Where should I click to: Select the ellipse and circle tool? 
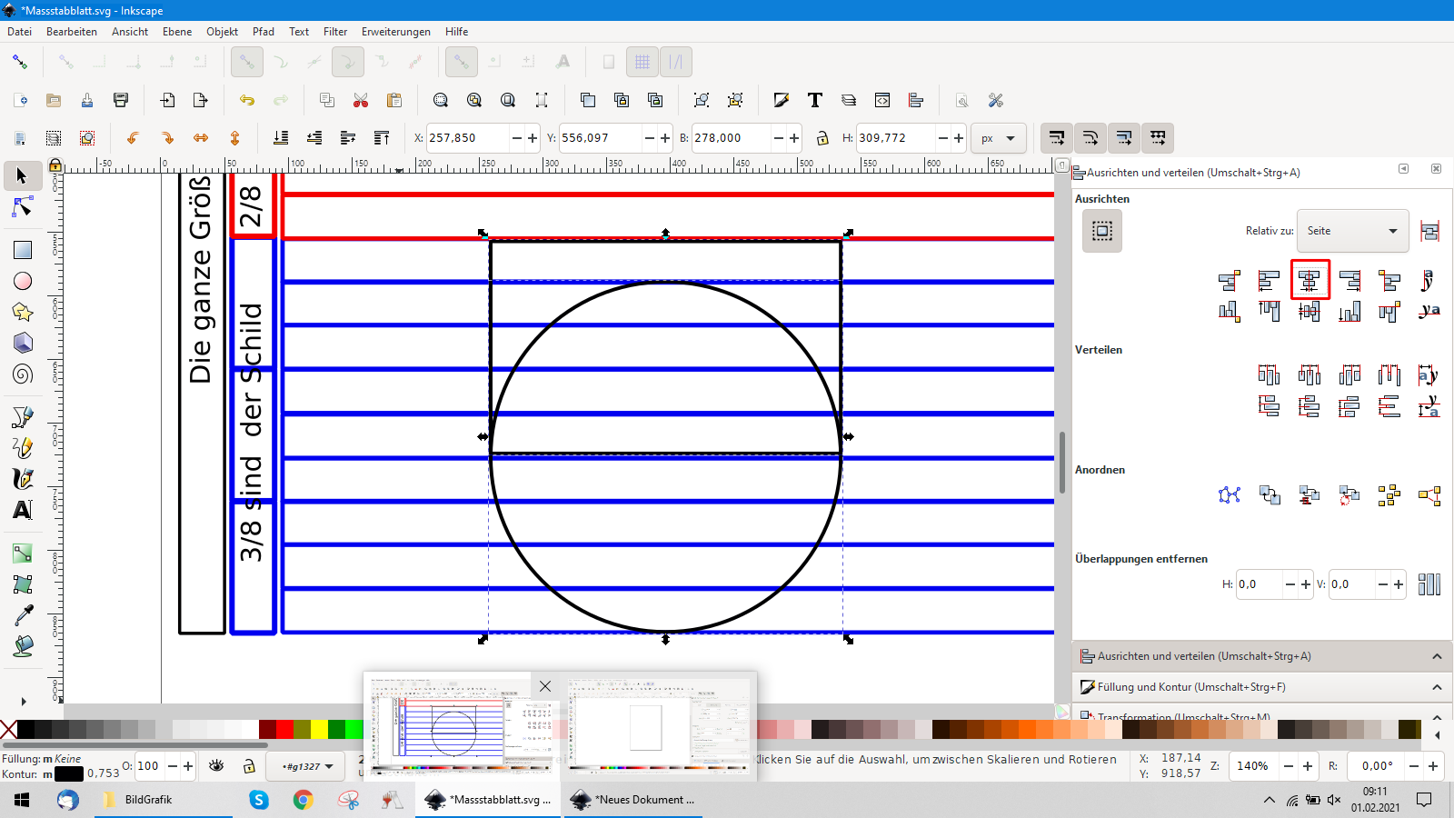[23, 282]
